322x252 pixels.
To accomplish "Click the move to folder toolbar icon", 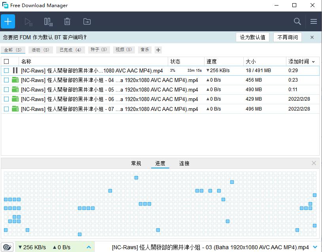I will point(87,21).
